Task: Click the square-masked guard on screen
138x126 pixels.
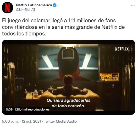Action: pos(68,63)
